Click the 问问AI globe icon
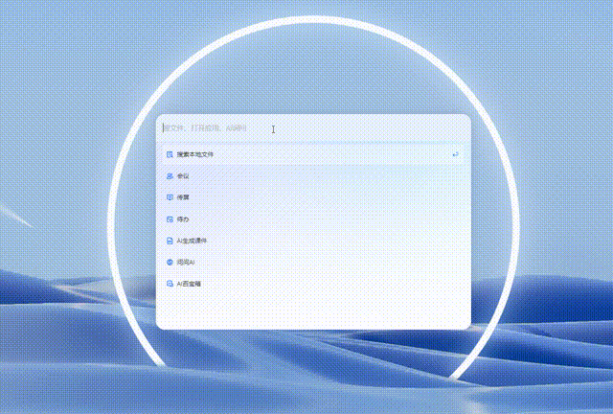 [x=170, y=262]
